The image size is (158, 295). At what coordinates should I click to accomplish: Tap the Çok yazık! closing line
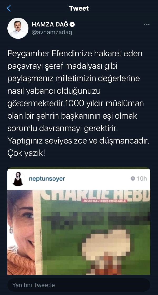pos(26,154)
